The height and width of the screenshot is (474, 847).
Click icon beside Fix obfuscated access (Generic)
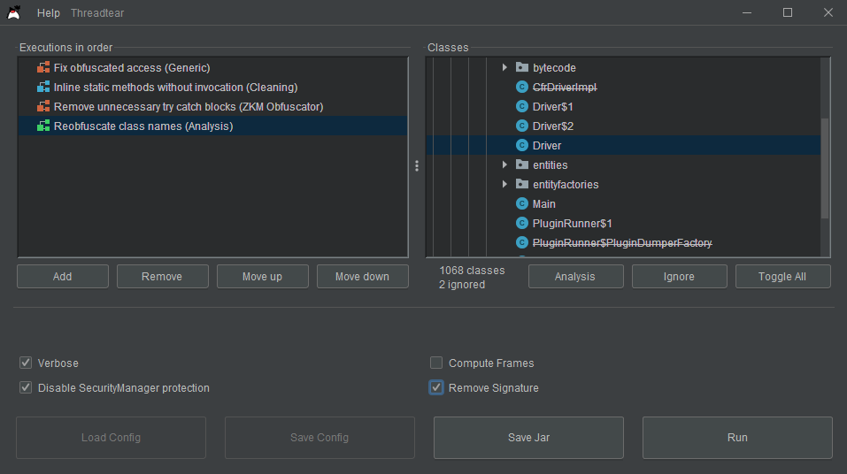[43, 67]
